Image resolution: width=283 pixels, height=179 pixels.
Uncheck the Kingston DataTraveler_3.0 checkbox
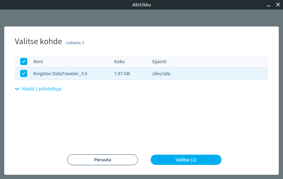[24, 73]
